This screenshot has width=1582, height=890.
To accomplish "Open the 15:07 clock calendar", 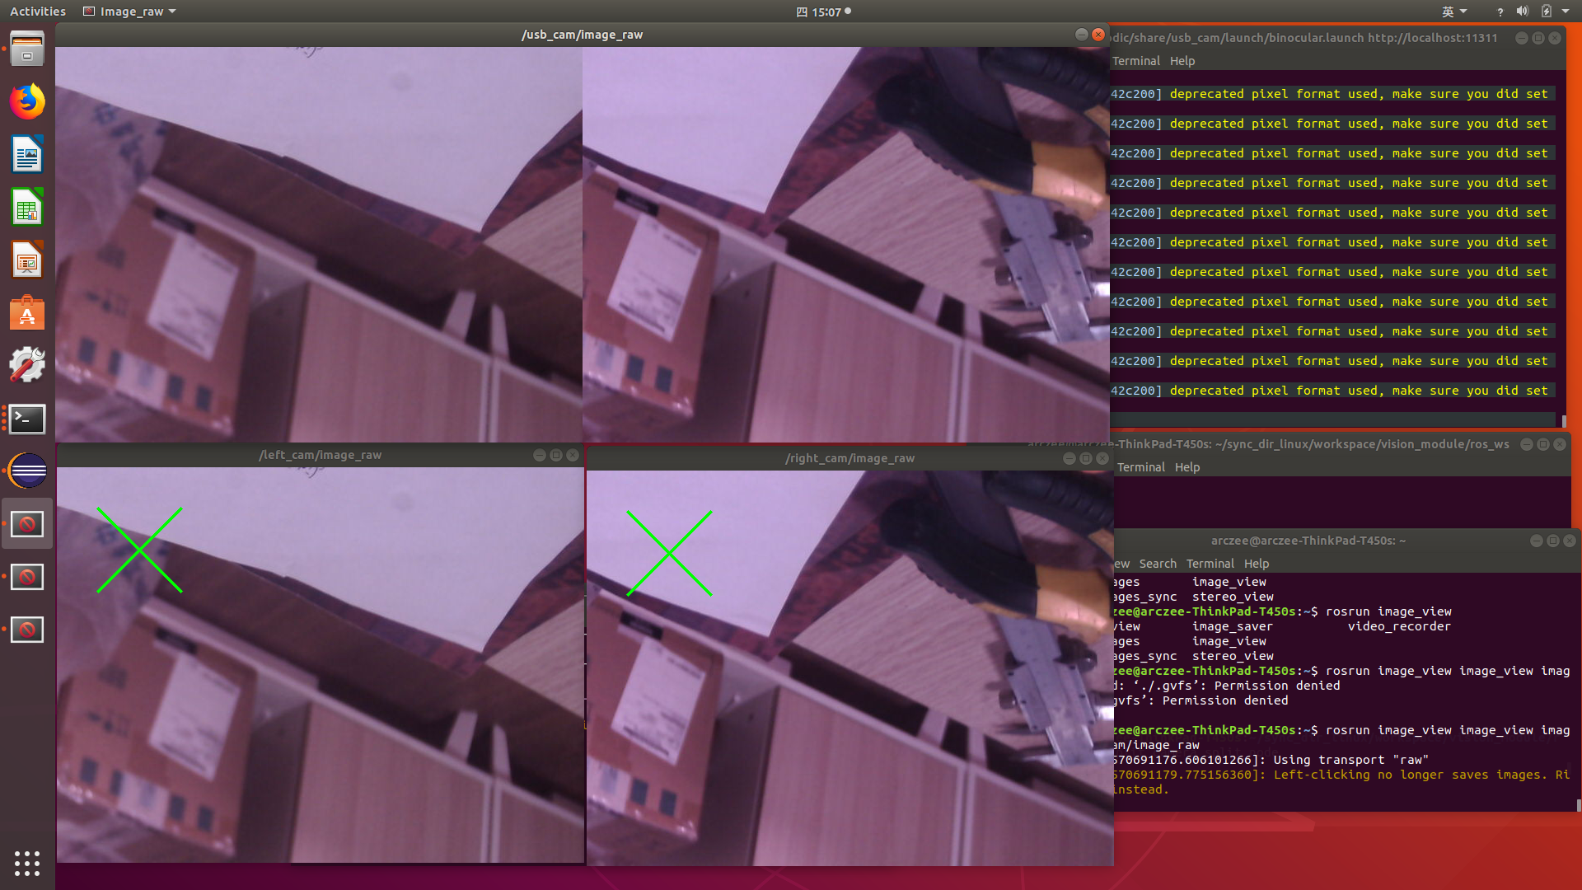I will point(825,12).
